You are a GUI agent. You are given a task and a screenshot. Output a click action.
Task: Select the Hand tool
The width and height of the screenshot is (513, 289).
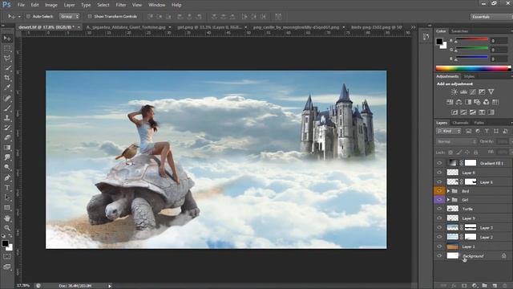7,218
